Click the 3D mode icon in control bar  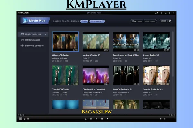point(21,119)
